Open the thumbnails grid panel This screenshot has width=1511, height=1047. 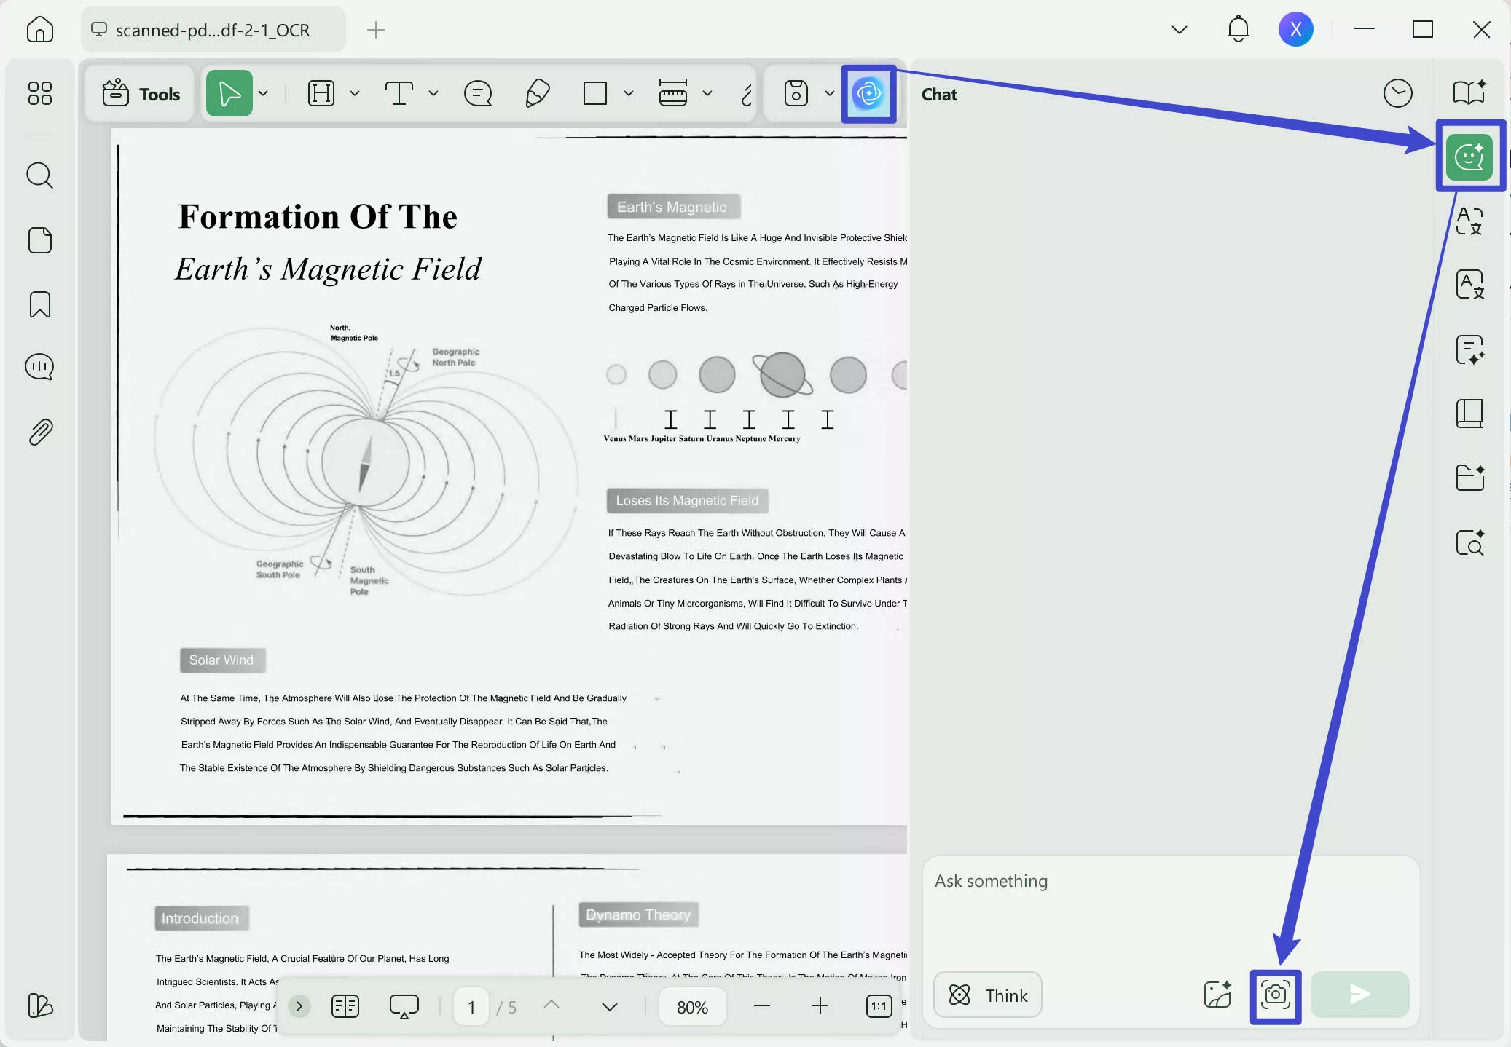40,93
